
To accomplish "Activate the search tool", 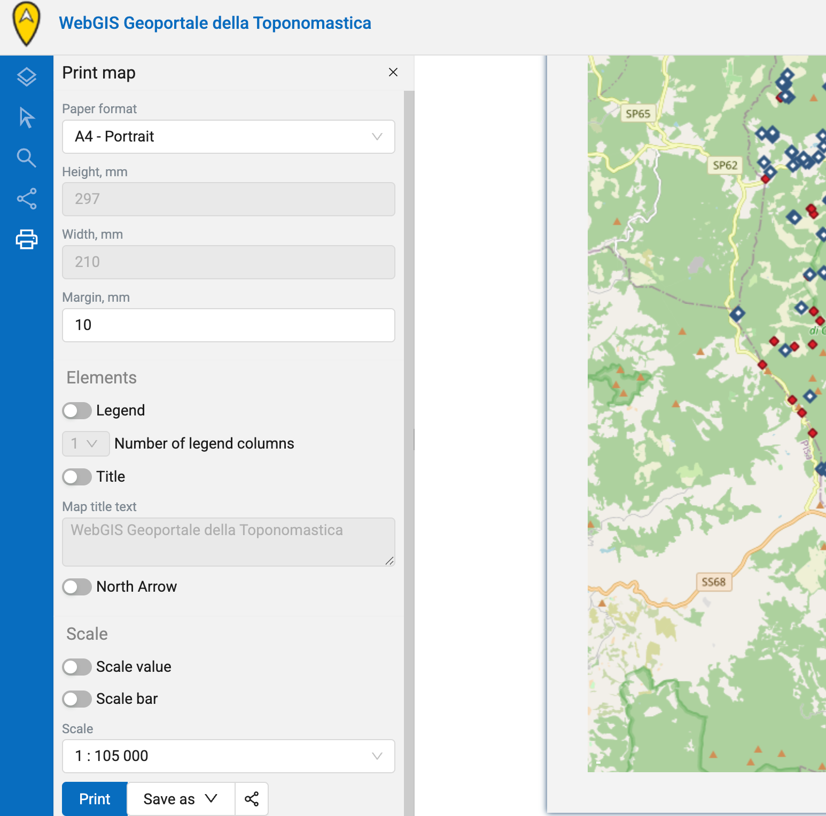I will 26,158.
